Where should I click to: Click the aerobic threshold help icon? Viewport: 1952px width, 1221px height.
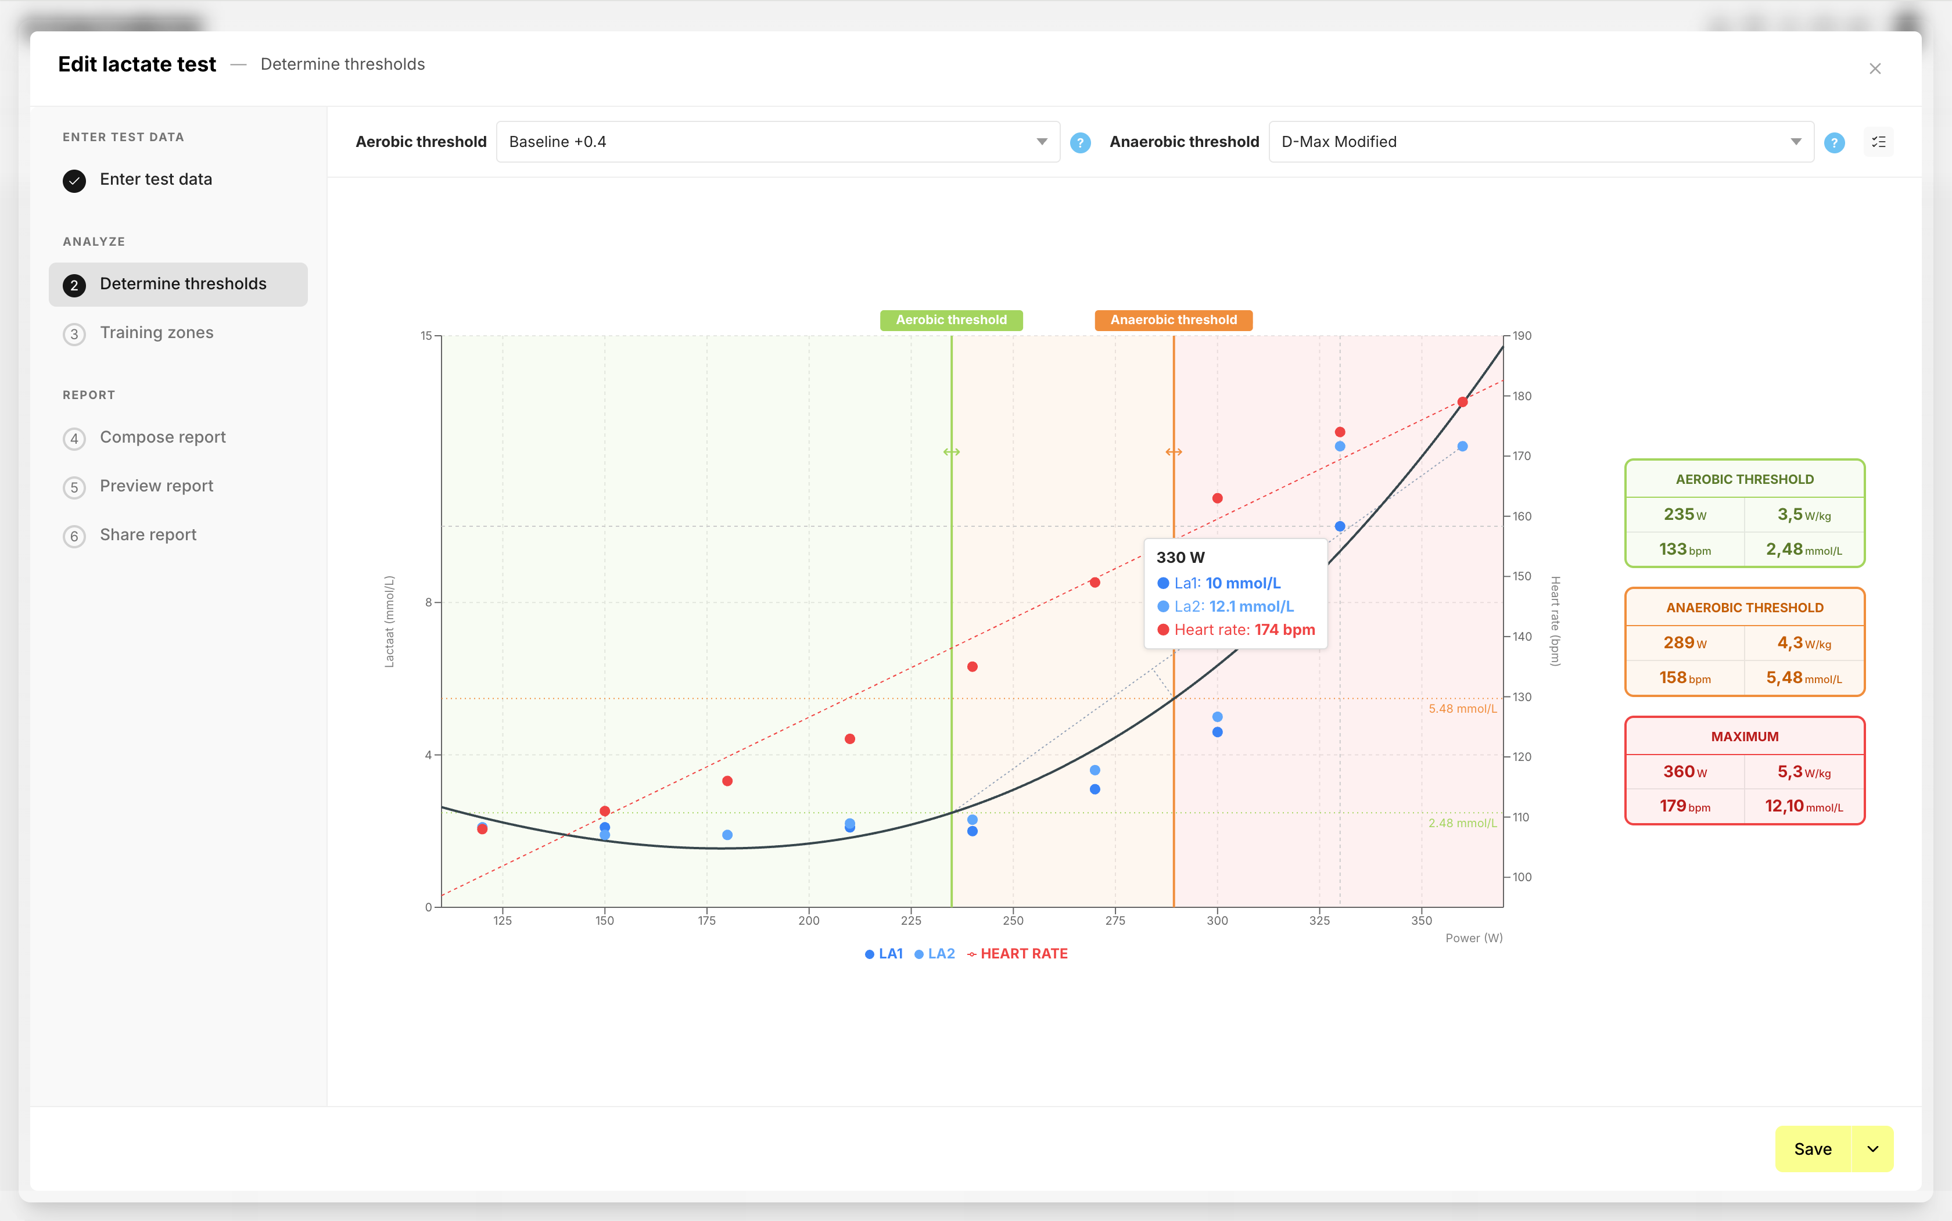1080,143
